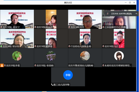Image resolution: width=139 pixels, height=92 pixels.
Task: Click muted mic icon beside 朱莉玲宜宾市翠屏区师培
Action: 103,65
